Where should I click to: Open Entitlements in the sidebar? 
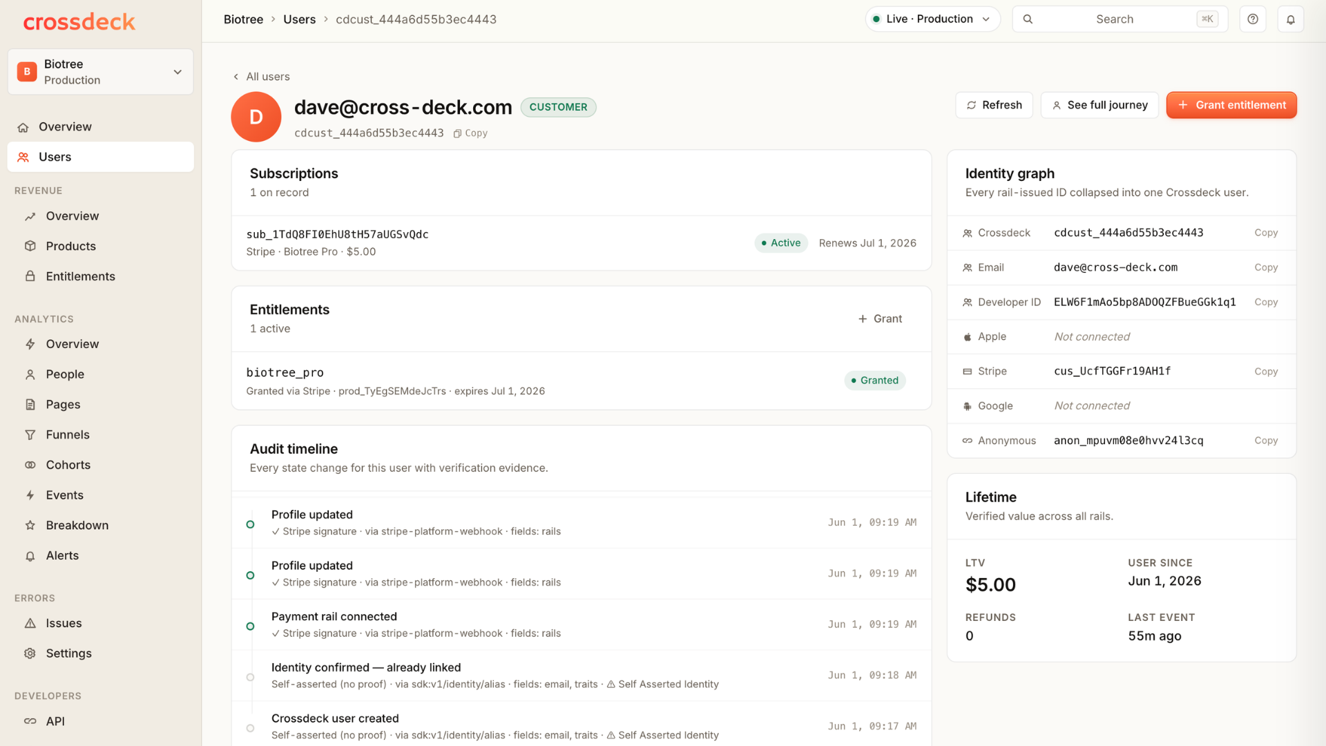pyautogui.click(x=101, y=276)
